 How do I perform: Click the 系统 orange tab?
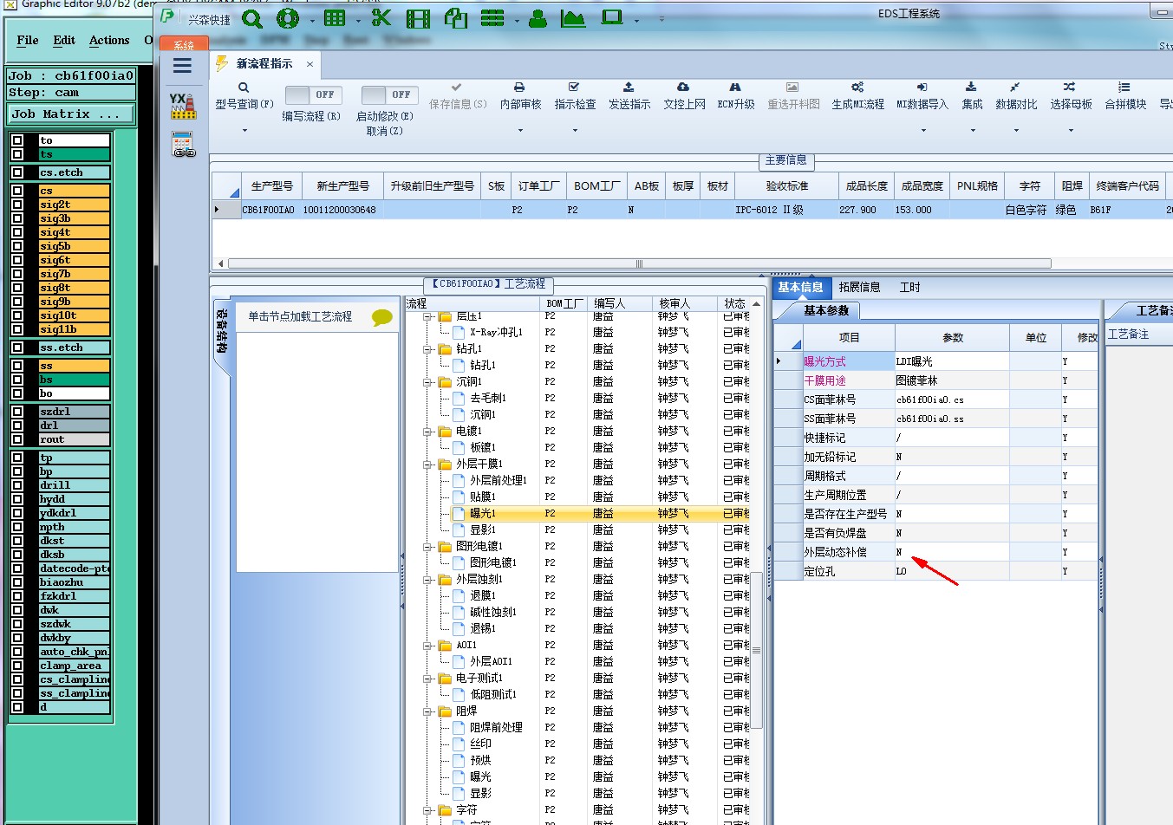pos(184,45)
